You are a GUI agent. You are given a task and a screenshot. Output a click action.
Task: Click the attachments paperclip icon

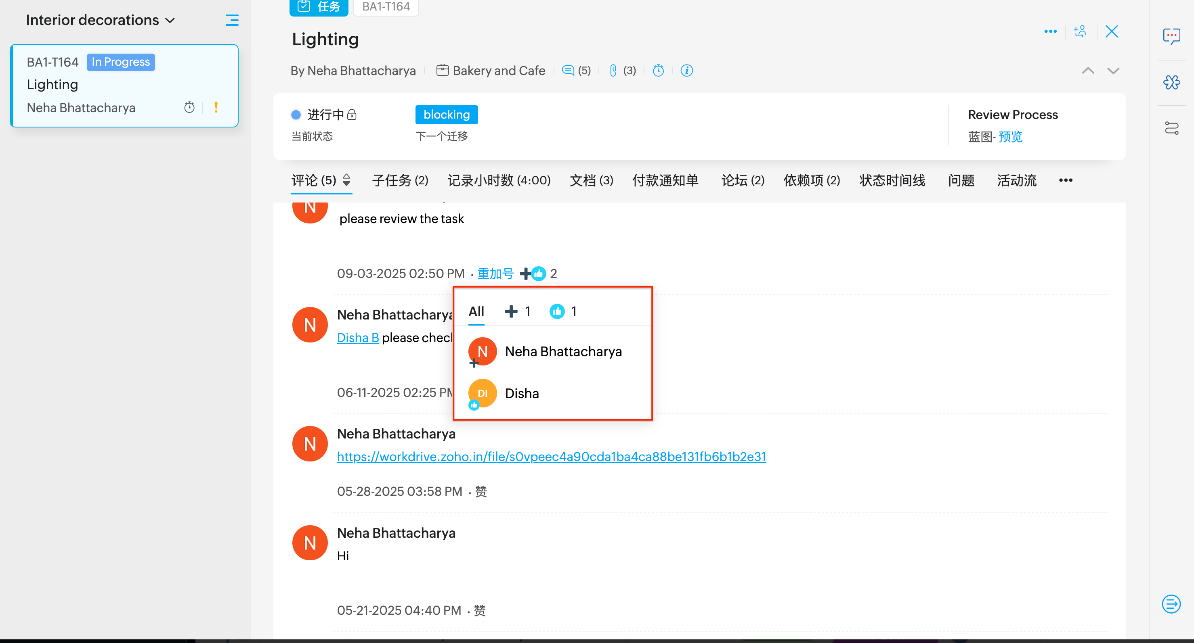613,70
